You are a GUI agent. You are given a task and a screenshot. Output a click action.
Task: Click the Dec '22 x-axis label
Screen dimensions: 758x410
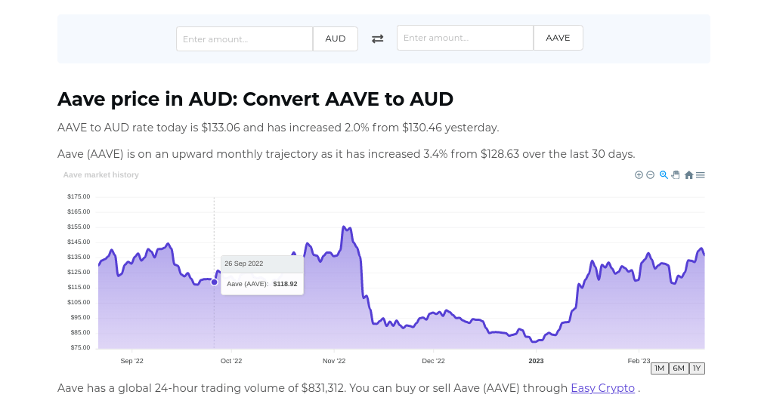click(434, 361)
